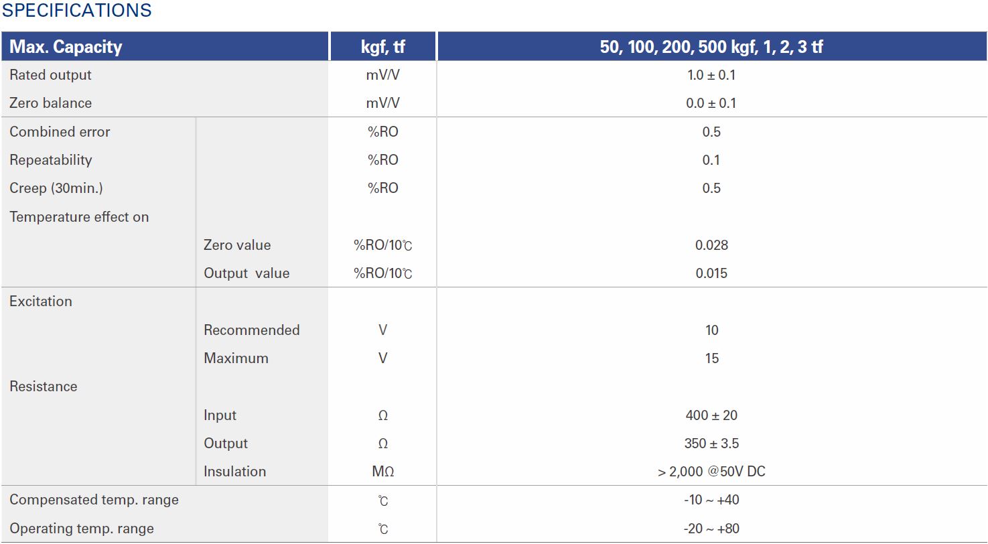
Task: Click the Output value 0.015 cell
Action: click(711, 273)
